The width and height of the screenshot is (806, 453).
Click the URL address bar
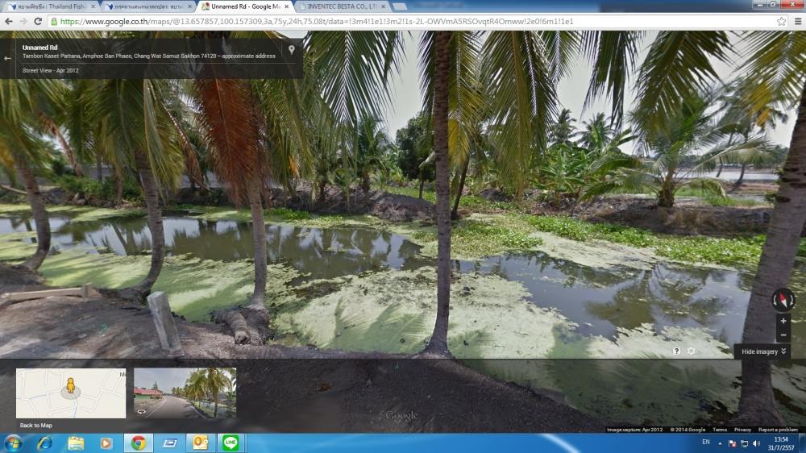point(411,21)
